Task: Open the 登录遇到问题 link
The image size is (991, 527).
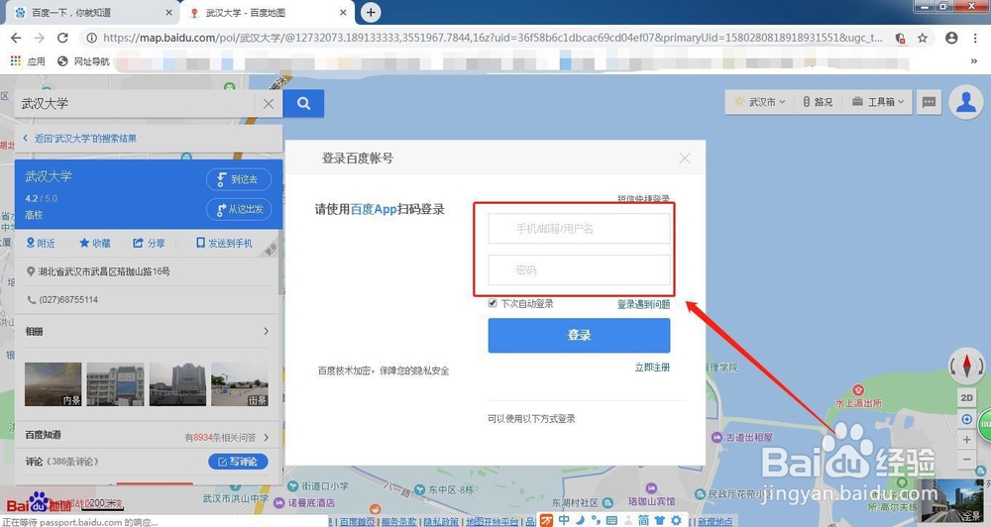Action: [643, 304]
